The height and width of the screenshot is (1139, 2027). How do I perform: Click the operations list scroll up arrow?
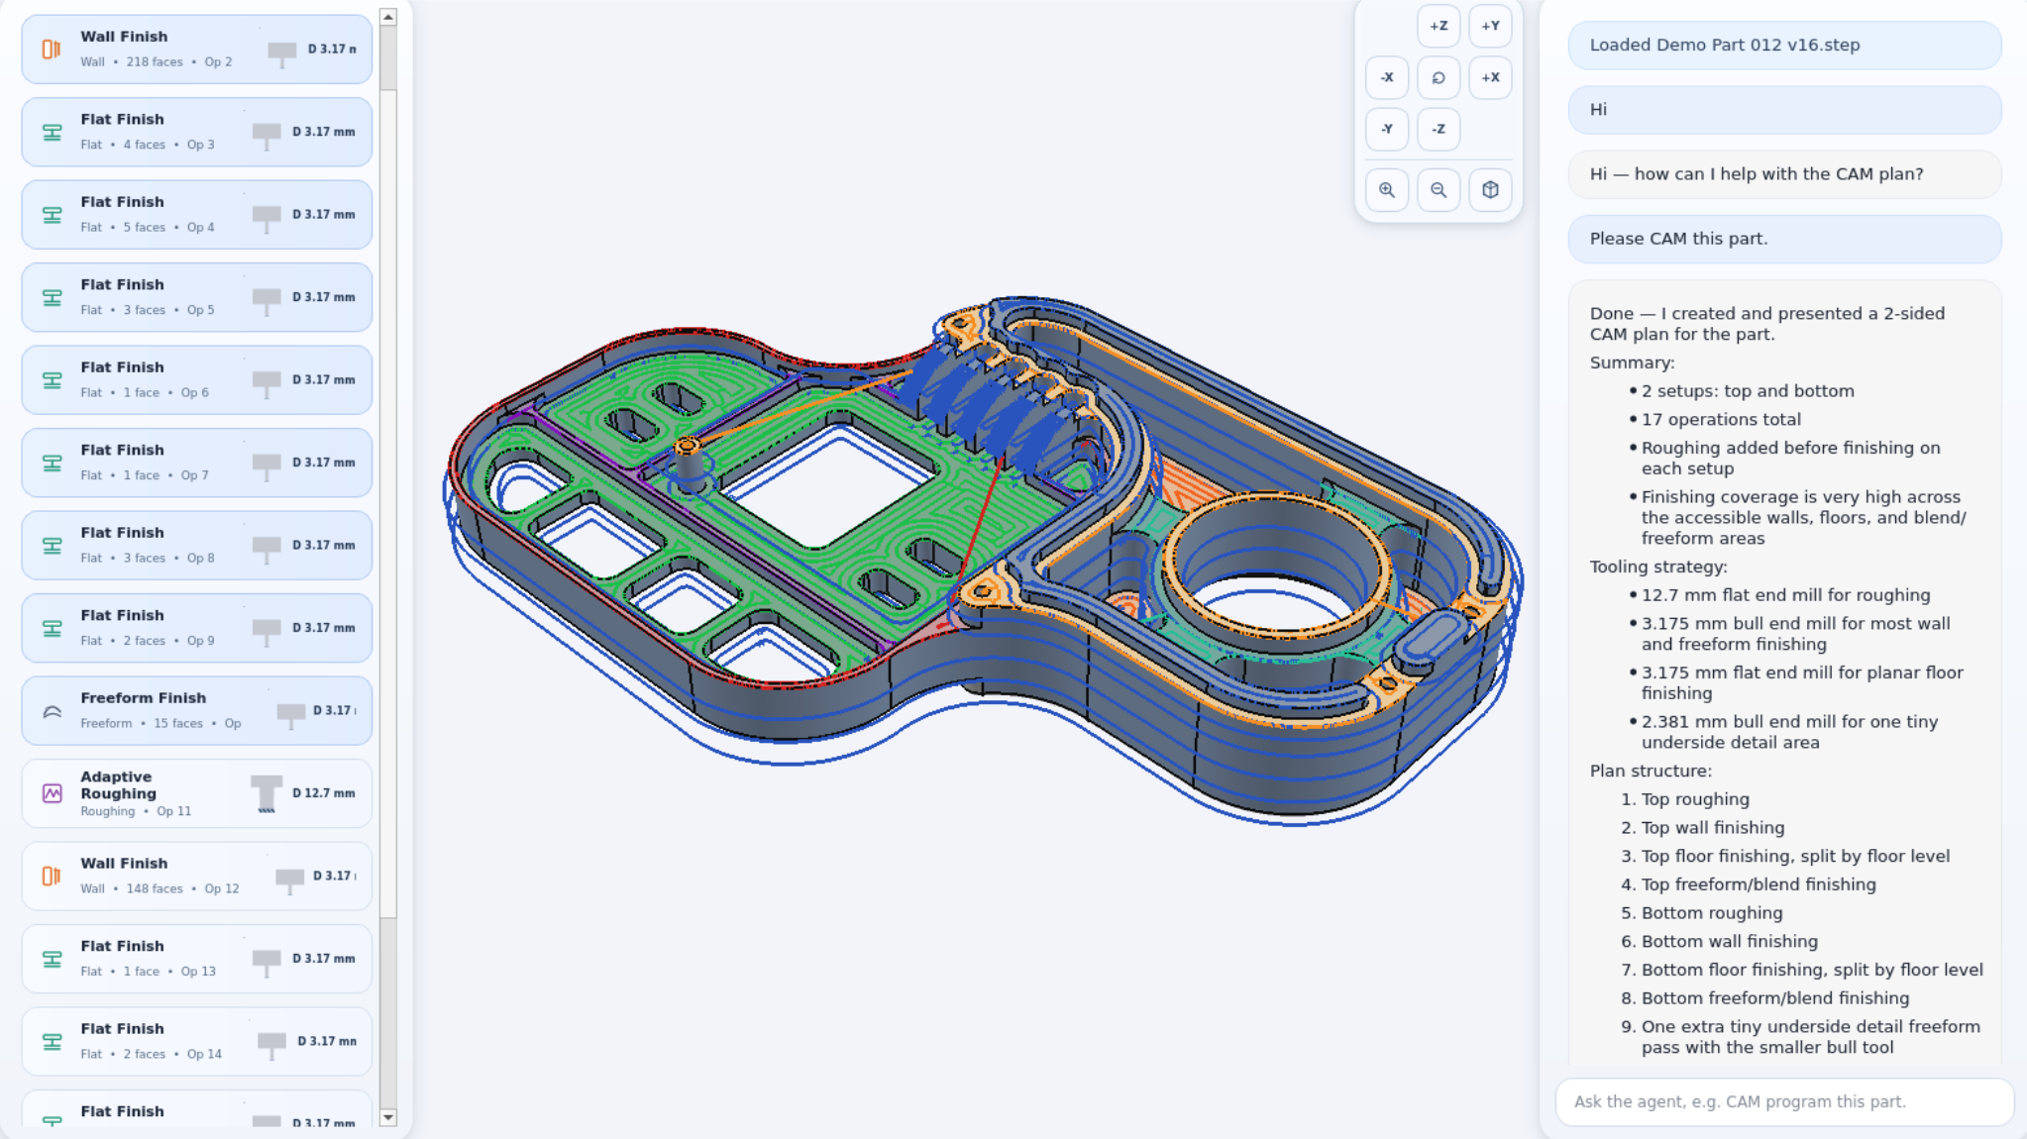coord(388,17)
